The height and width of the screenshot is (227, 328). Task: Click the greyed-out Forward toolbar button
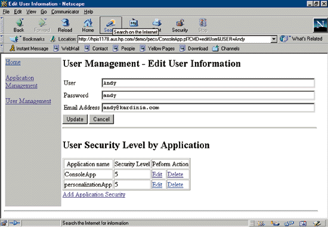click(x=42, y=25)
